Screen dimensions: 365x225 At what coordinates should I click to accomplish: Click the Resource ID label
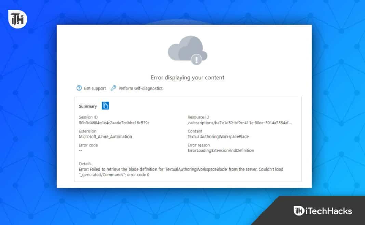198,117
